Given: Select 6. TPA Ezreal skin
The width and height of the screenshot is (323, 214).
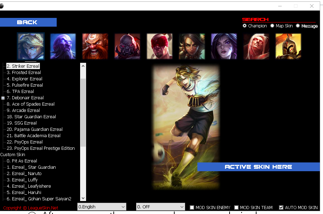Looking at the screenshot, I should [20, 92].
